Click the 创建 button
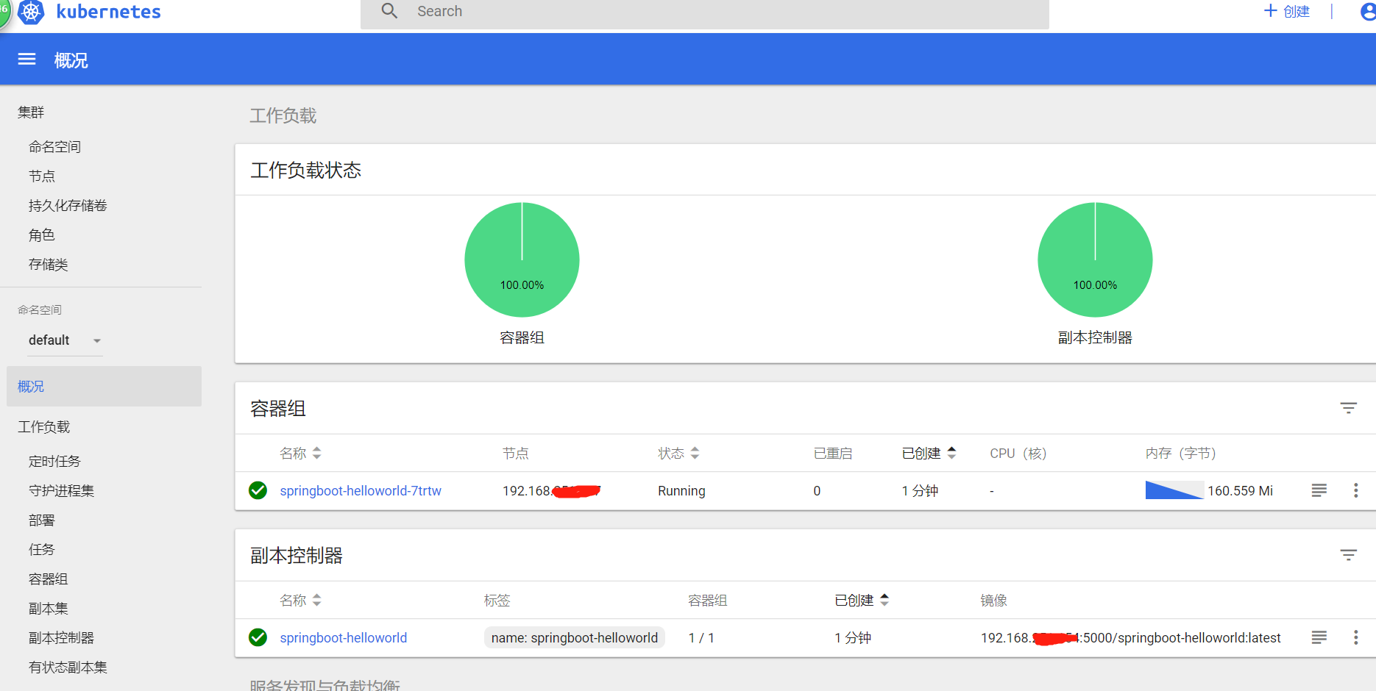This screenshot has height=691, width=1376. (x=1287, y=11)
